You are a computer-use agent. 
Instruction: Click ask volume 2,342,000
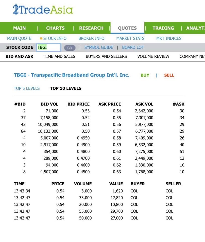pos(144,111)
